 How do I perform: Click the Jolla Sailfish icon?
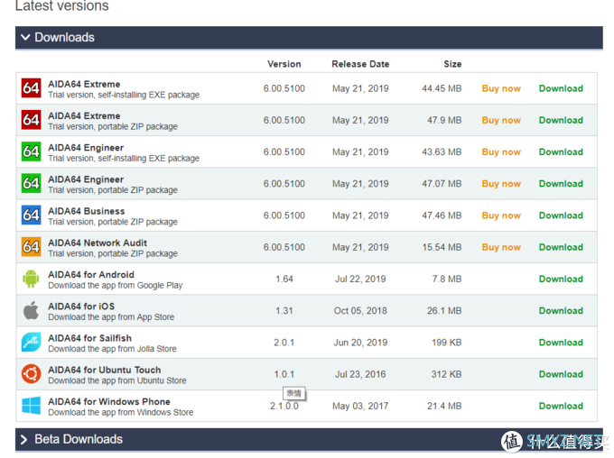[31, 343]
